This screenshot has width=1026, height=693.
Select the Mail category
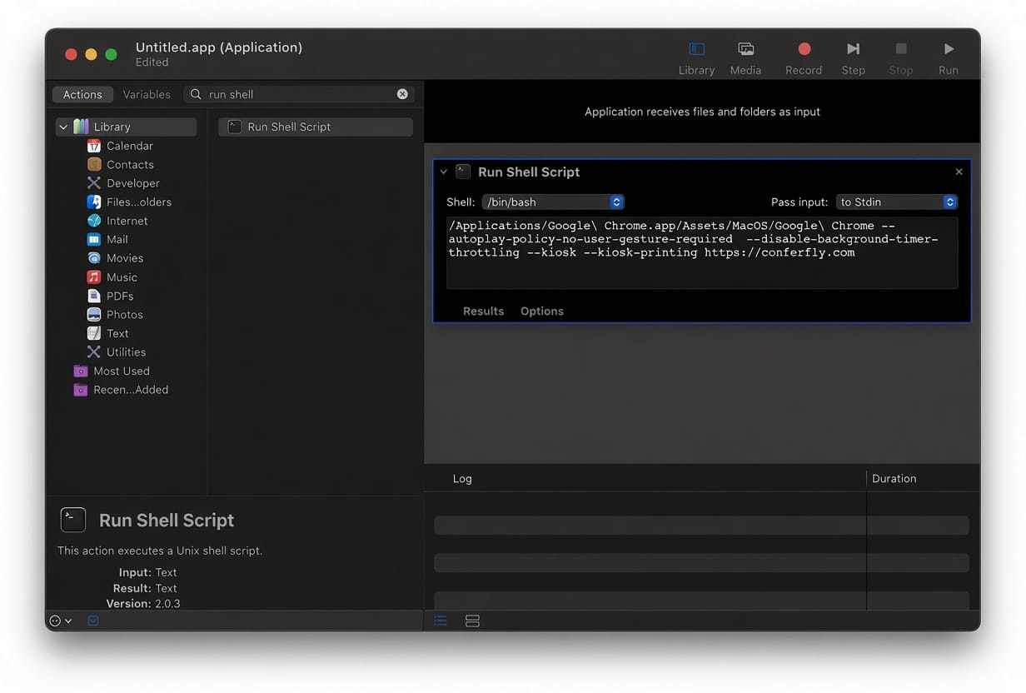click(107, 239)
